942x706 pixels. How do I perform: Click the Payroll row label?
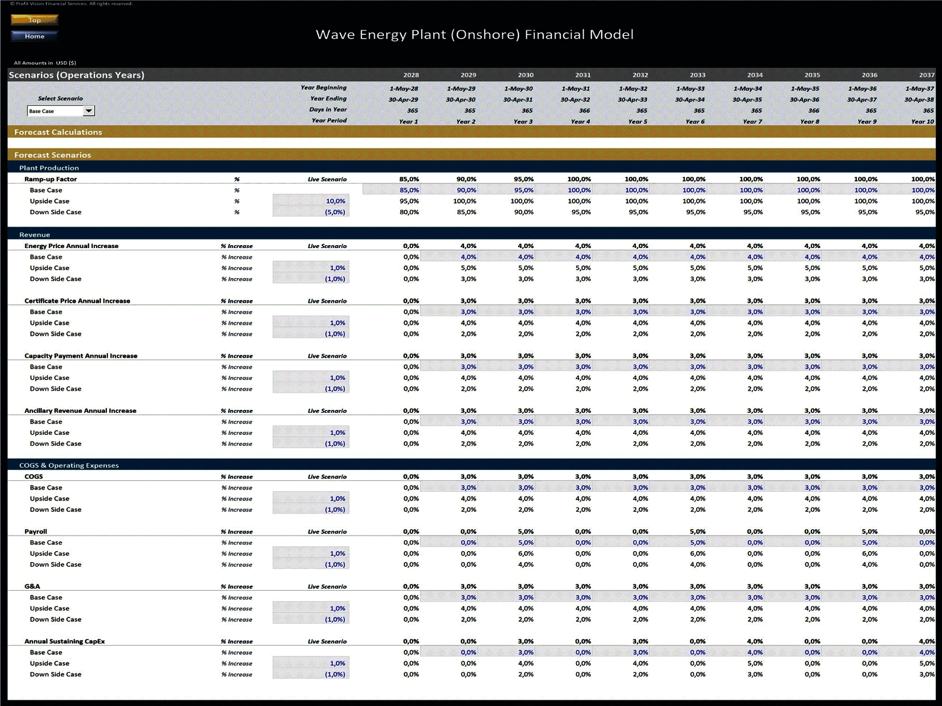pyautogui.click(x=35, y=531)
